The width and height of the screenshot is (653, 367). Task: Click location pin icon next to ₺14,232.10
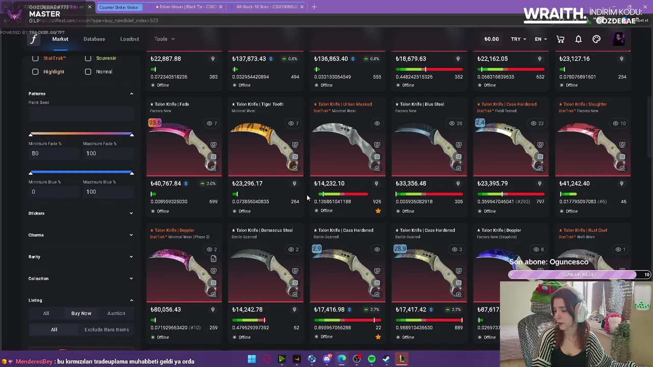376,183
